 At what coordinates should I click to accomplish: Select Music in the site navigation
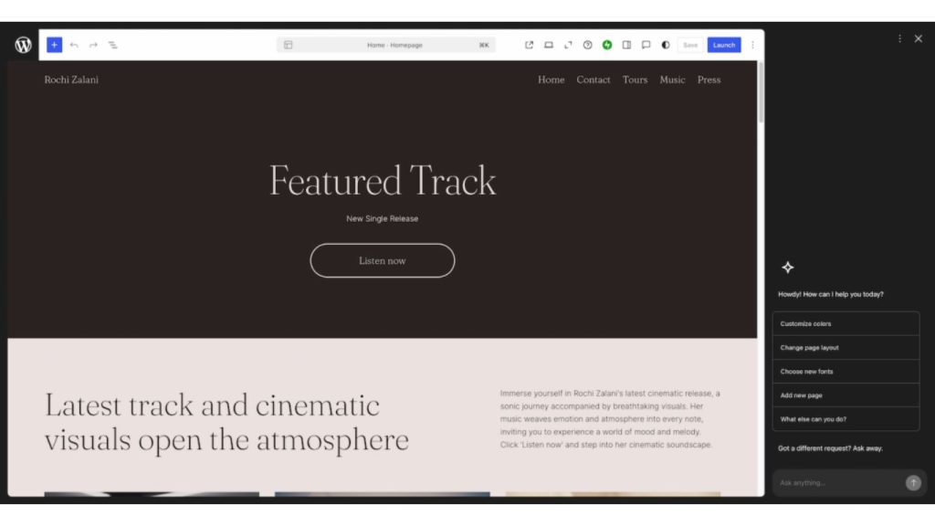[x=672, y=79]
